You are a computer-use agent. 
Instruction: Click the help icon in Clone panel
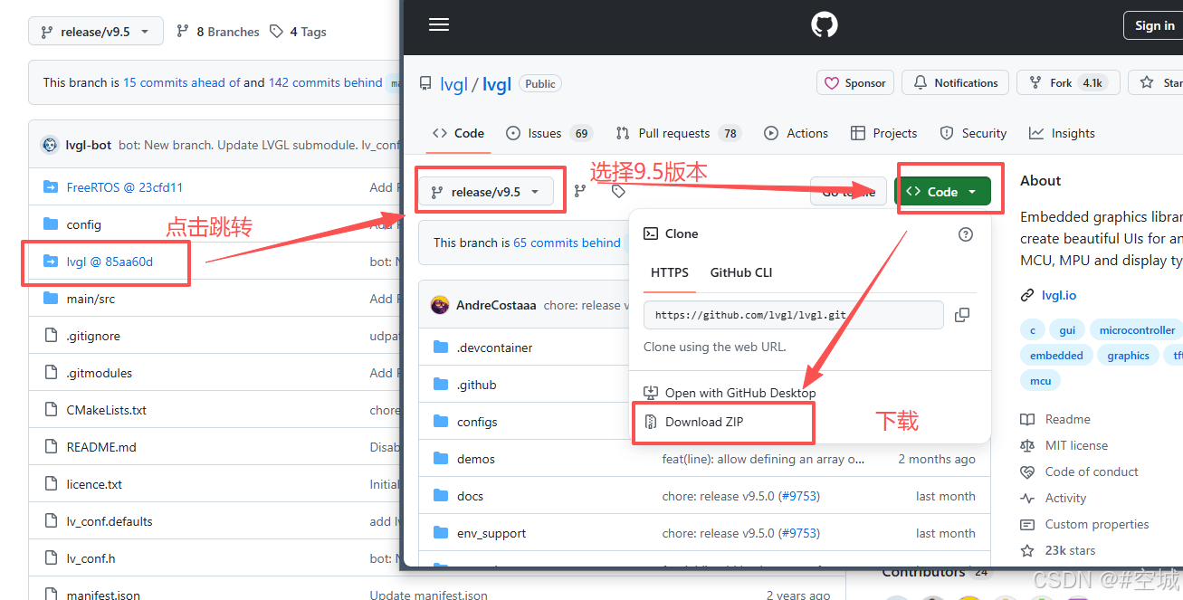coord(966,233)
